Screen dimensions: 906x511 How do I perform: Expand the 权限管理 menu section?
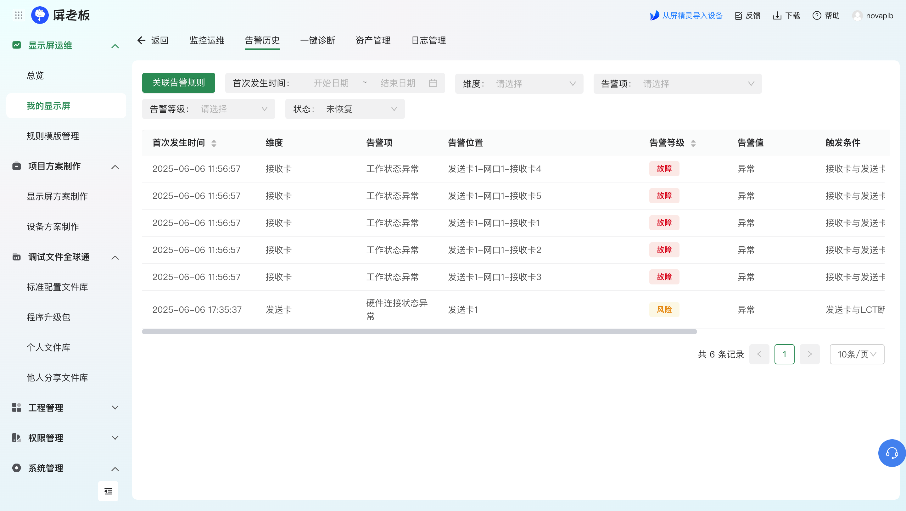coord(115,438)
